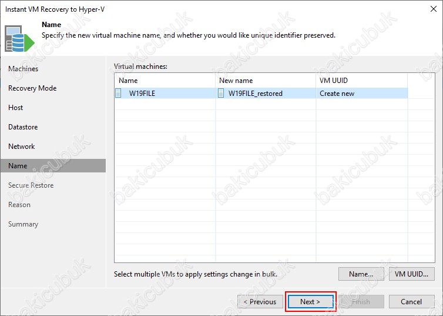
Task: Go back with the Previous button
Action: click(x=260, y=301)
